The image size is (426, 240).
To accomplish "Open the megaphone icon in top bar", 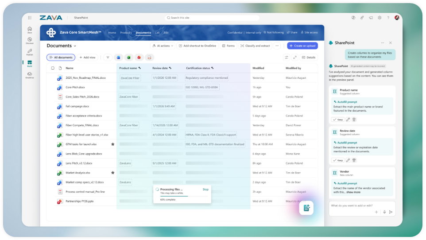I will [x=371, y=18].
